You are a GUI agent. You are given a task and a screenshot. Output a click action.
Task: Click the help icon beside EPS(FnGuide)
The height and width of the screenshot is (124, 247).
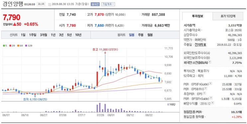210,84
